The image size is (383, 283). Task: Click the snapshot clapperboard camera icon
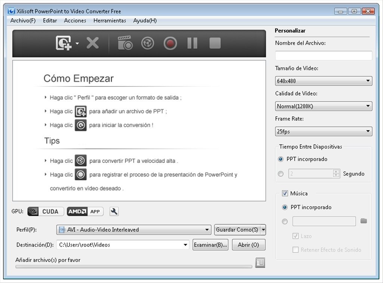coord(125,43)
